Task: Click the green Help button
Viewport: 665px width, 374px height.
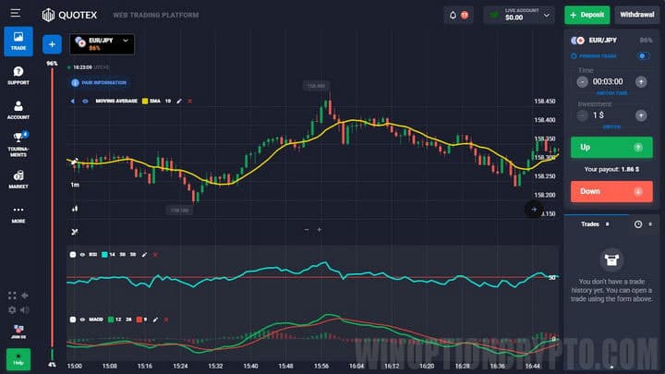Action: click(18, 359)
